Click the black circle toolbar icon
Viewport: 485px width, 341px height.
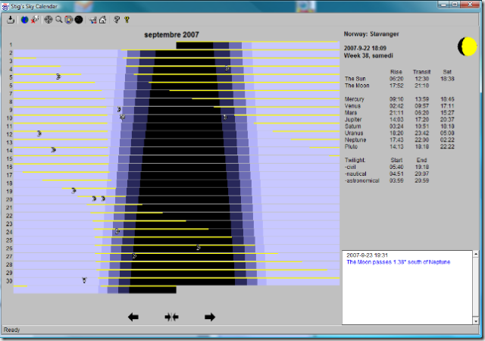coord(79,20)
